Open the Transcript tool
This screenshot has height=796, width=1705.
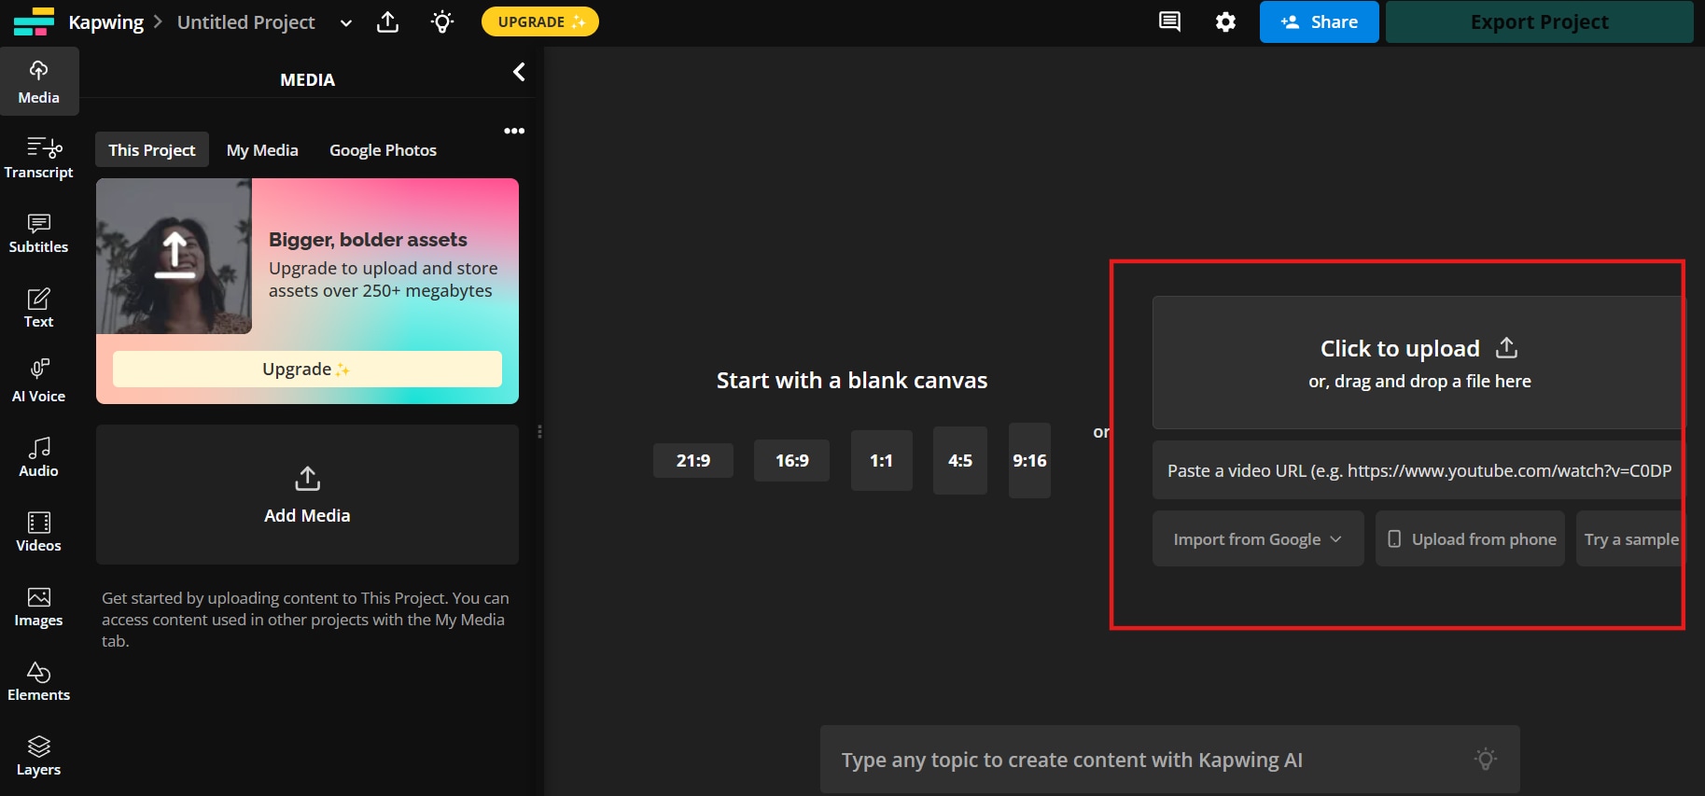39,158
